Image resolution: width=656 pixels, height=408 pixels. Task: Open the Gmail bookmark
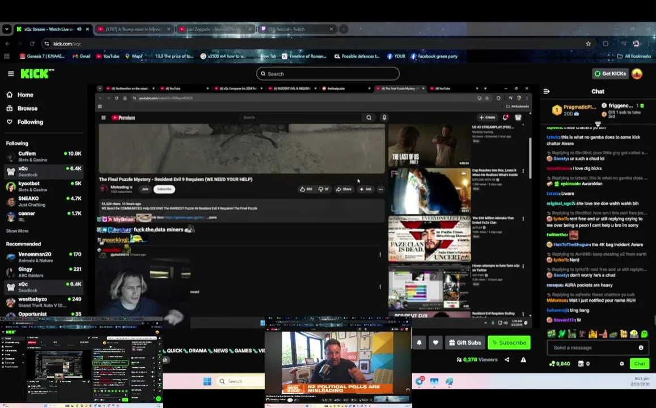[81, 56]
